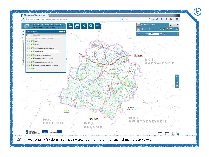Click the help icon at map toolbar end

[x=177, y=29]
